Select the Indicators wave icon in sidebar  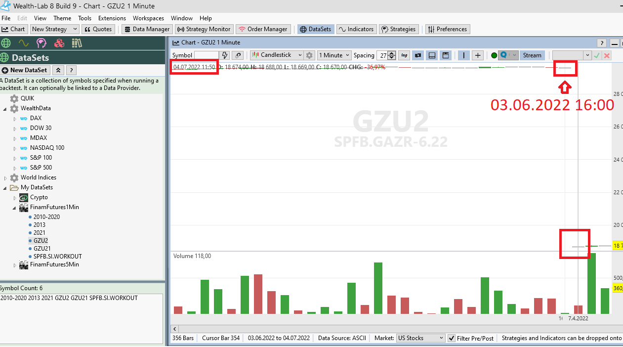24,43
